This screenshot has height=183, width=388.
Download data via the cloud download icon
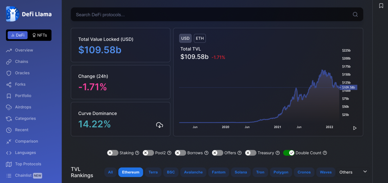tap(159, 125)
